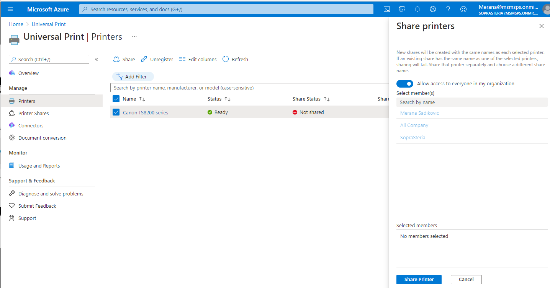Viewport: 550px width, 288px height.
Task: Open the Azure portal hamburger menu
Action: click(10, 9)
